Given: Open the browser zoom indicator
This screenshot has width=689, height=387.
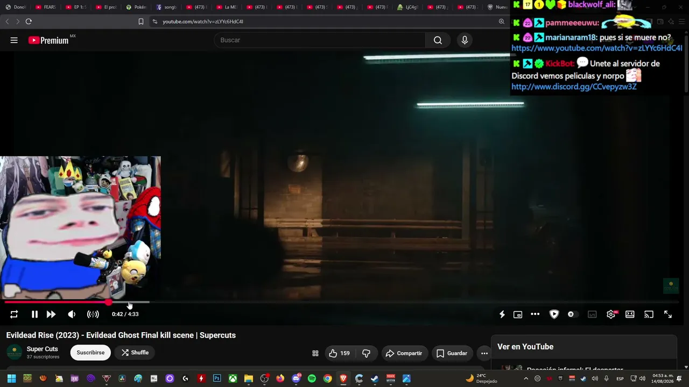Looking at the screenshot, I should 502,21.
